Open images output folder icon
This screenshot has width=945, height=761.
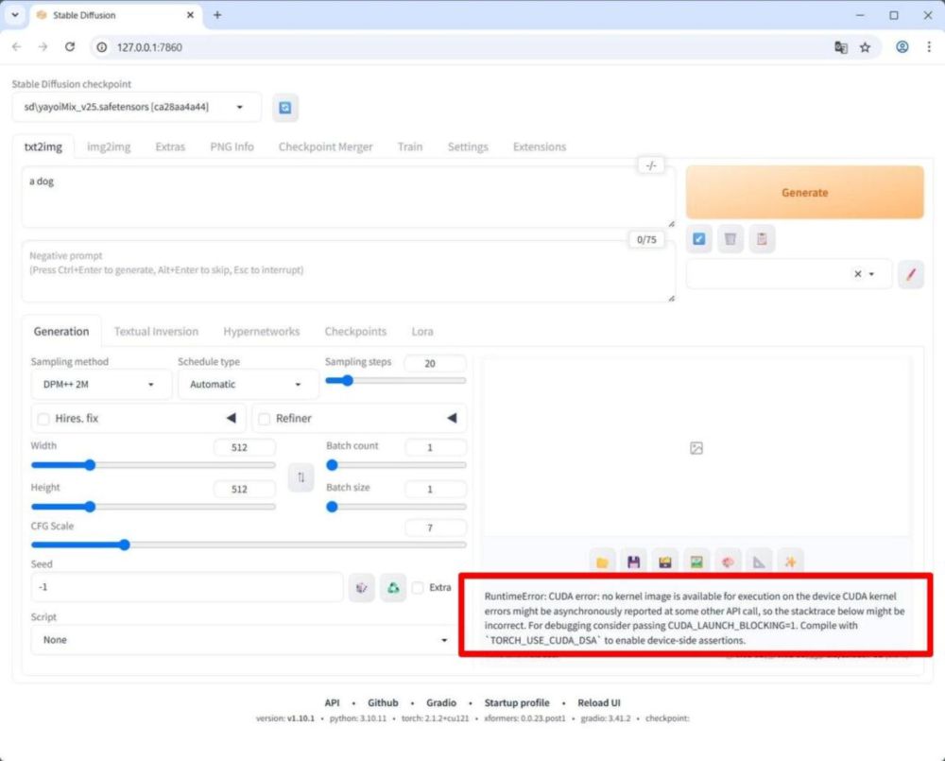pos(602,562)
